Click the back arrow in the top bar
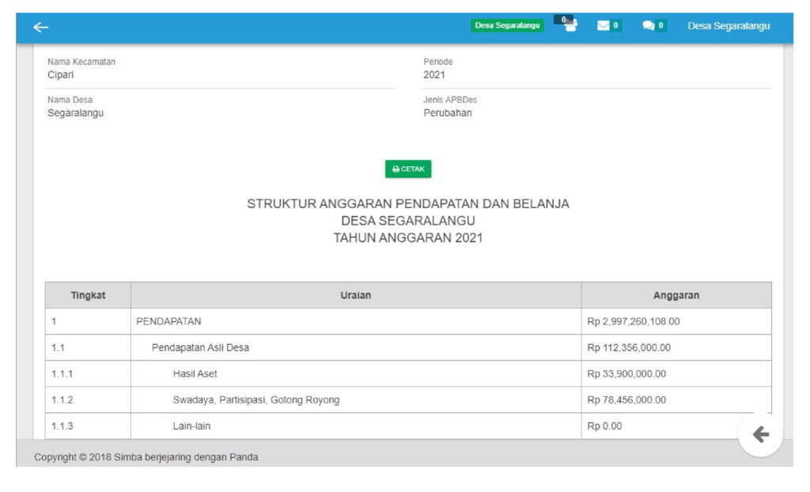The height and width of the screenshot is (492, 810). (40, 27)
